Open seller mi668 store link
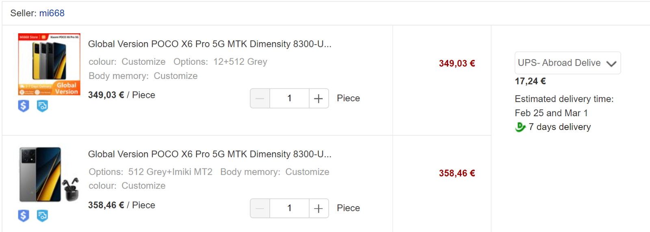Viewport: 650px width, 232px height. [52, 13]
